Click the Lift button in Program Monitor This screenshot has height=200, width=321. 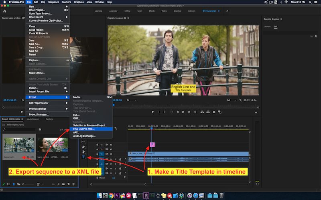click(x=202, y=112)
